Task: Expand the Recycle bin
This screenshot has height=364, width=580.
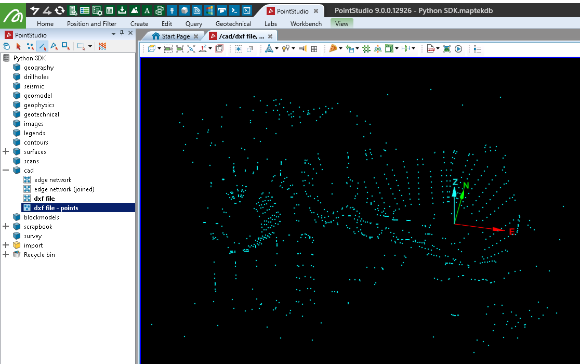Action: tap(6, 254)
